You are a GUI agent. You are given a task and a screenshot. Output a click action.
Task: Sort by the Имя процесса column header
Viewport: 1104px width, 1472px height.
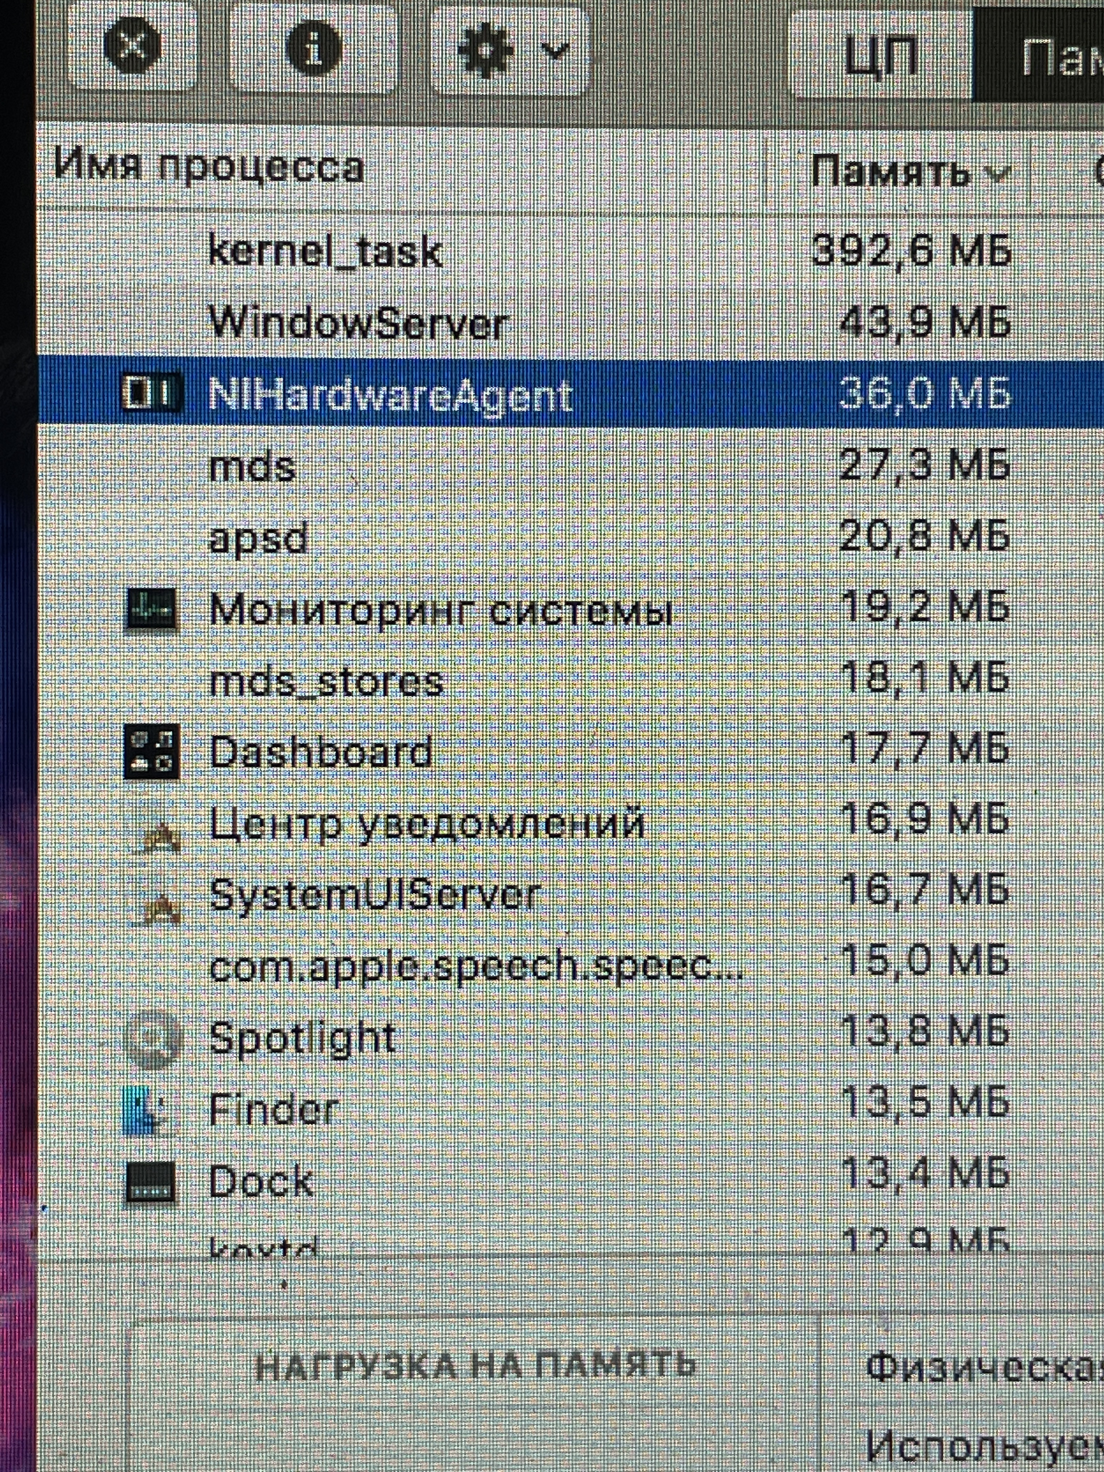point(209,167)
